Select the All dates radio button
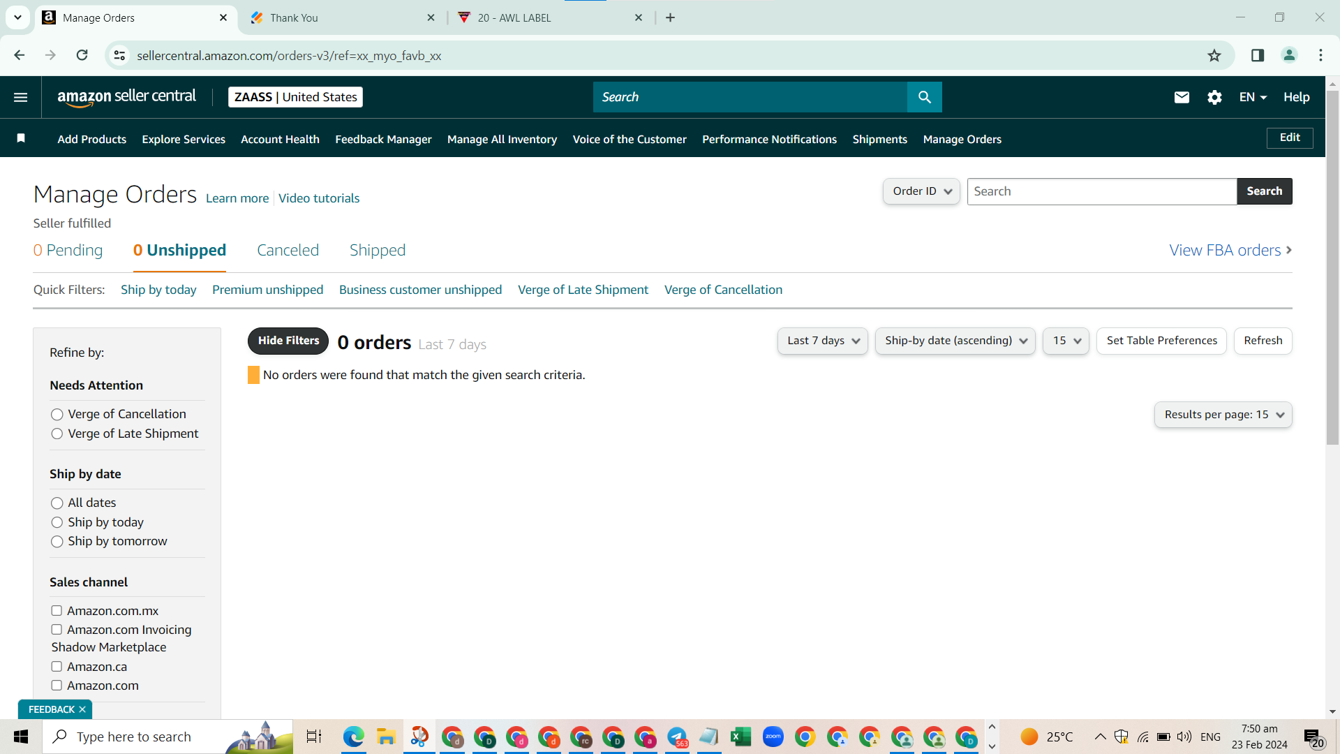Image resolution: width=1340 pixels, height=754 pixels. pos(57,503)
